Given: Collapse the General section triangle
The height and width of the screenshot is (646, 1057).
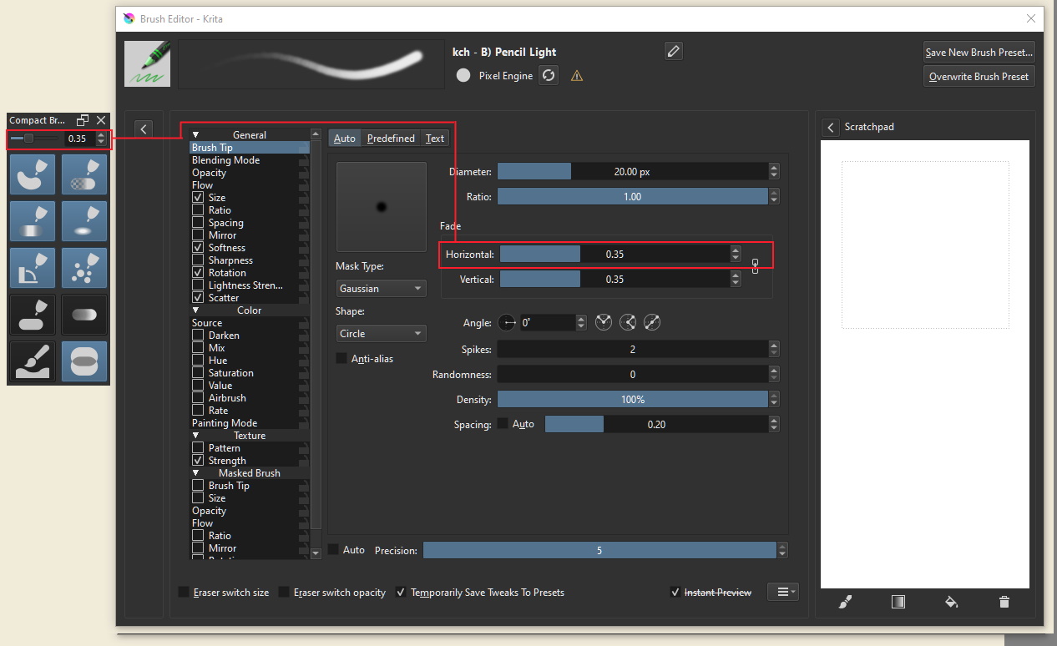Looking at the screenshot, I should (196, 135).
